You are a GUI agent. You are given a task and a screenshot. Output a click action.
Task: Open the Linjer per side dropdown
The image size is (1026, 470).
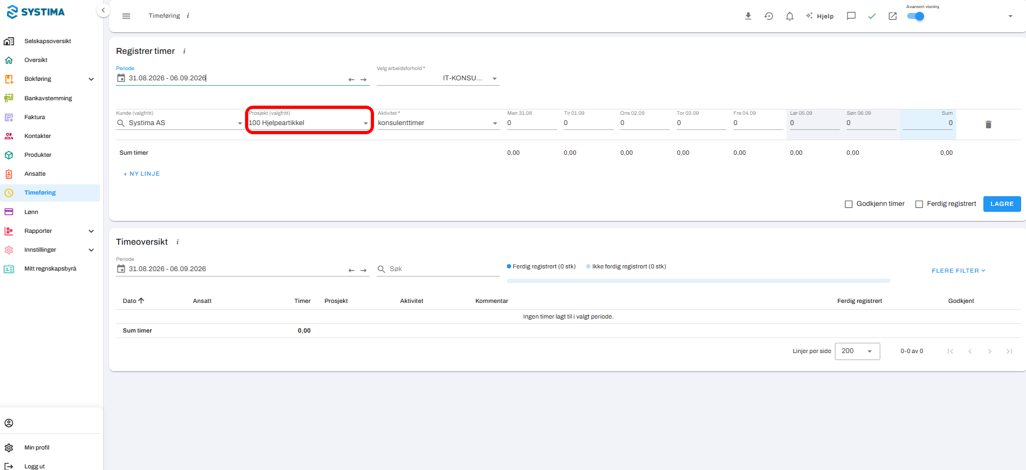point(857,351)
